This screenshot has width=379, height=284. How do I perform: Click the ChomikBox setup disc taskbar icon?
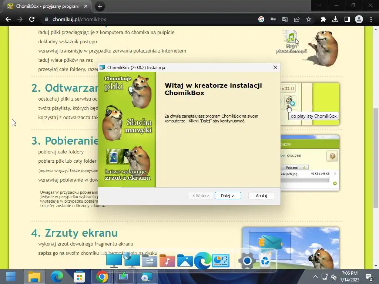click(147, 277)
